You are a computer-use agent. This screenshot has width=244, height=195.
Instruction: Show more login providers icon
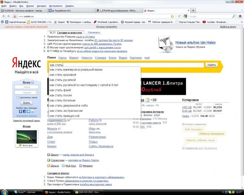[x=32, y=111]
